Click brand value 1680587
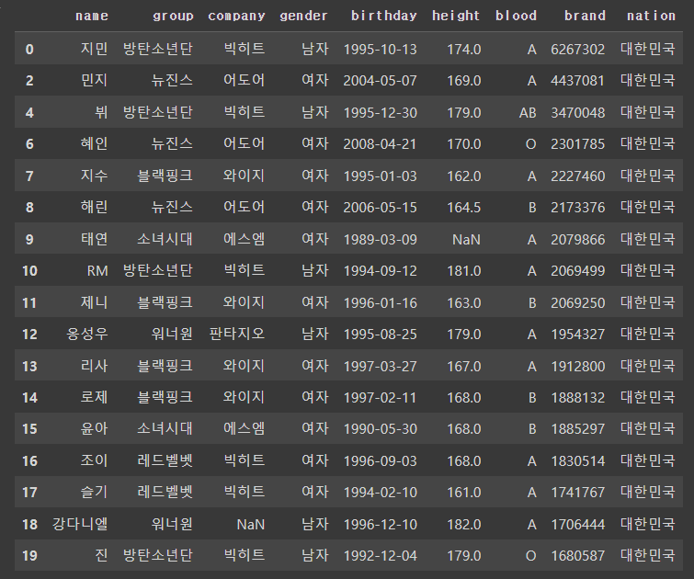Image resolution: width=694 pixels, height=579 pixels. tap(578, 555)
